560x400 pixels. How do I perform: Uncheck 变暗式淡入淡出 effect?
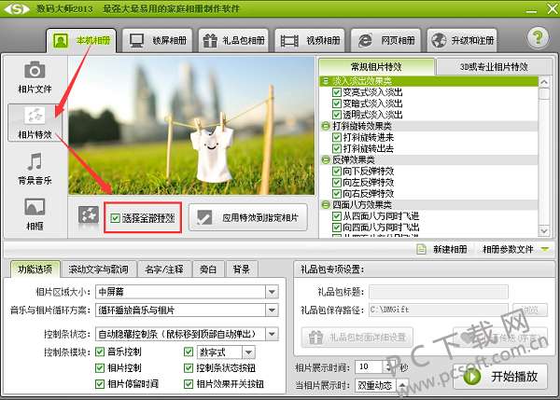336,103
